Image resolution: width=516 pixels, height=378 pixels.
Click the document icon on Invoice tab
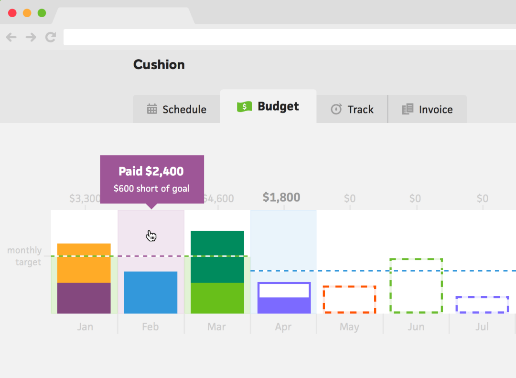(408, 109)
